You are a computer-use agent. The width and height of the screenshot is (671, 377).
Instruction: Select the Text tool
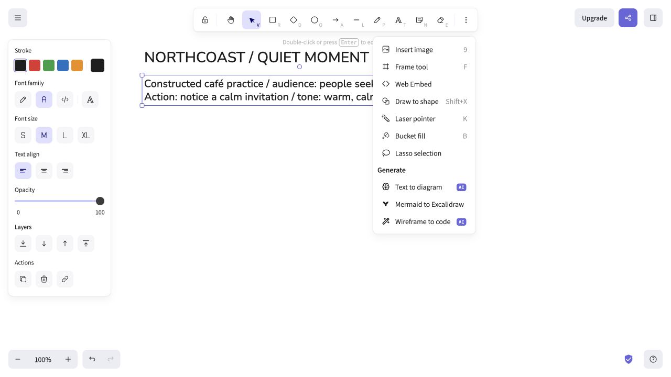(x=398, y=20)
